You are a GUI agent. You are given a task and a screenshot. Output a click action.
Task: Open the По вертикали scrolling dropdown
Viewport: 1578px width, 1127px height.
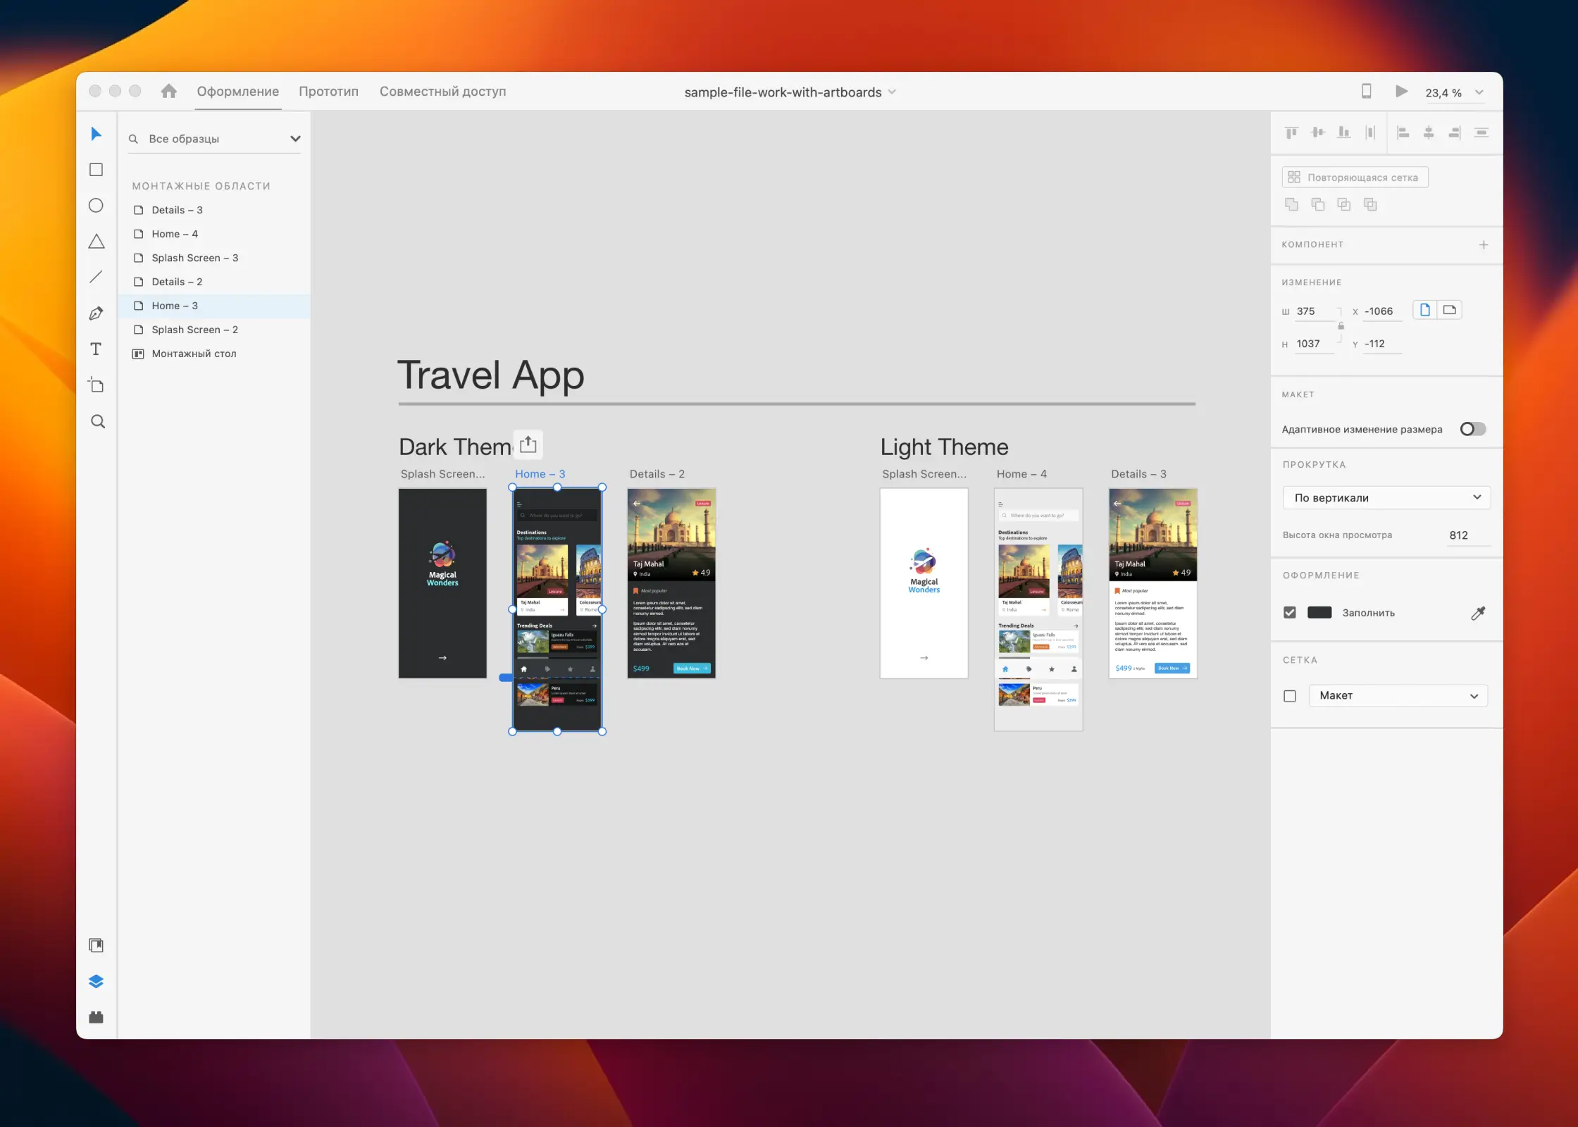(x=1386, y=497)
